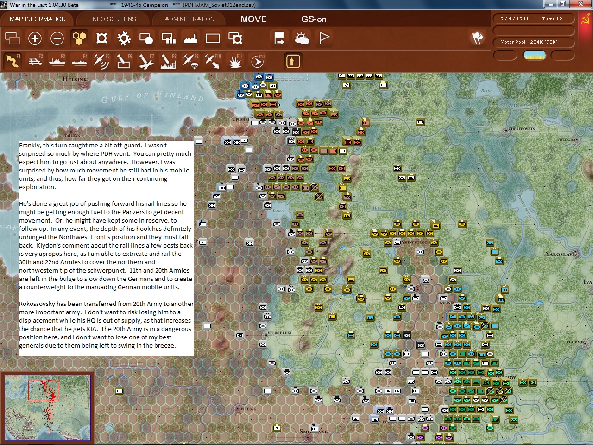Toggle the hex grid display

coord(79,38)
